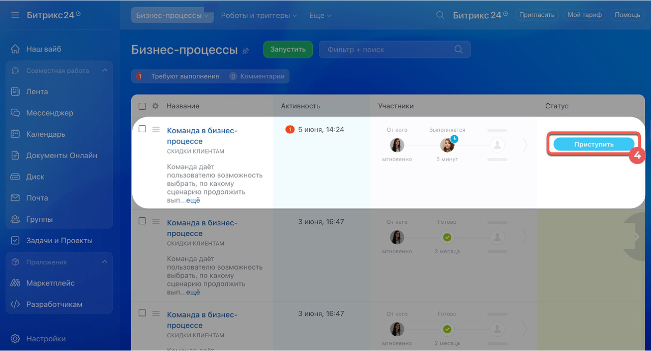Sort by the Название column header
This screenshot has width=651, height=351.
point(183,106)
